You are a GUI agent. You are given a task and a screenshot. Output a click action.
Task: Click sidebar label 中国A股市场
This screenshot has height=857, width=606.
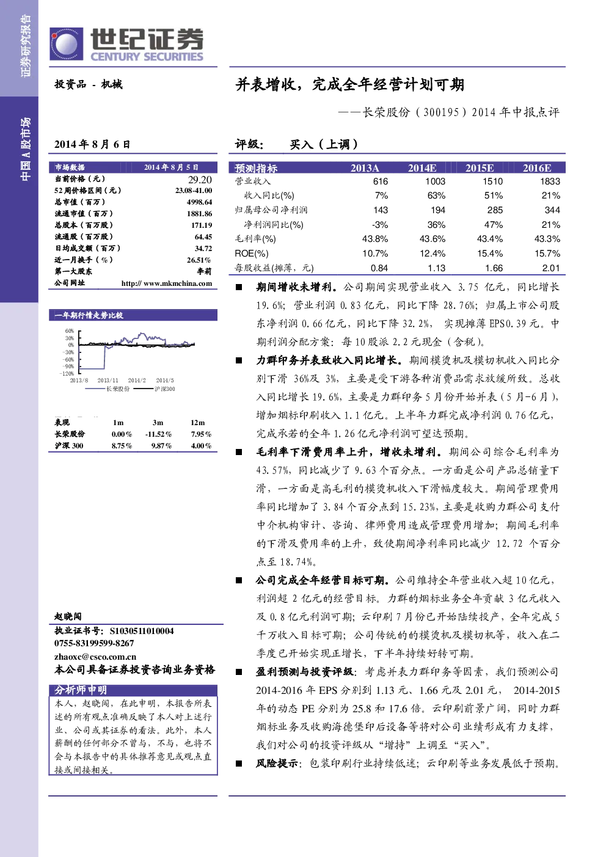(x=26, y=148)
